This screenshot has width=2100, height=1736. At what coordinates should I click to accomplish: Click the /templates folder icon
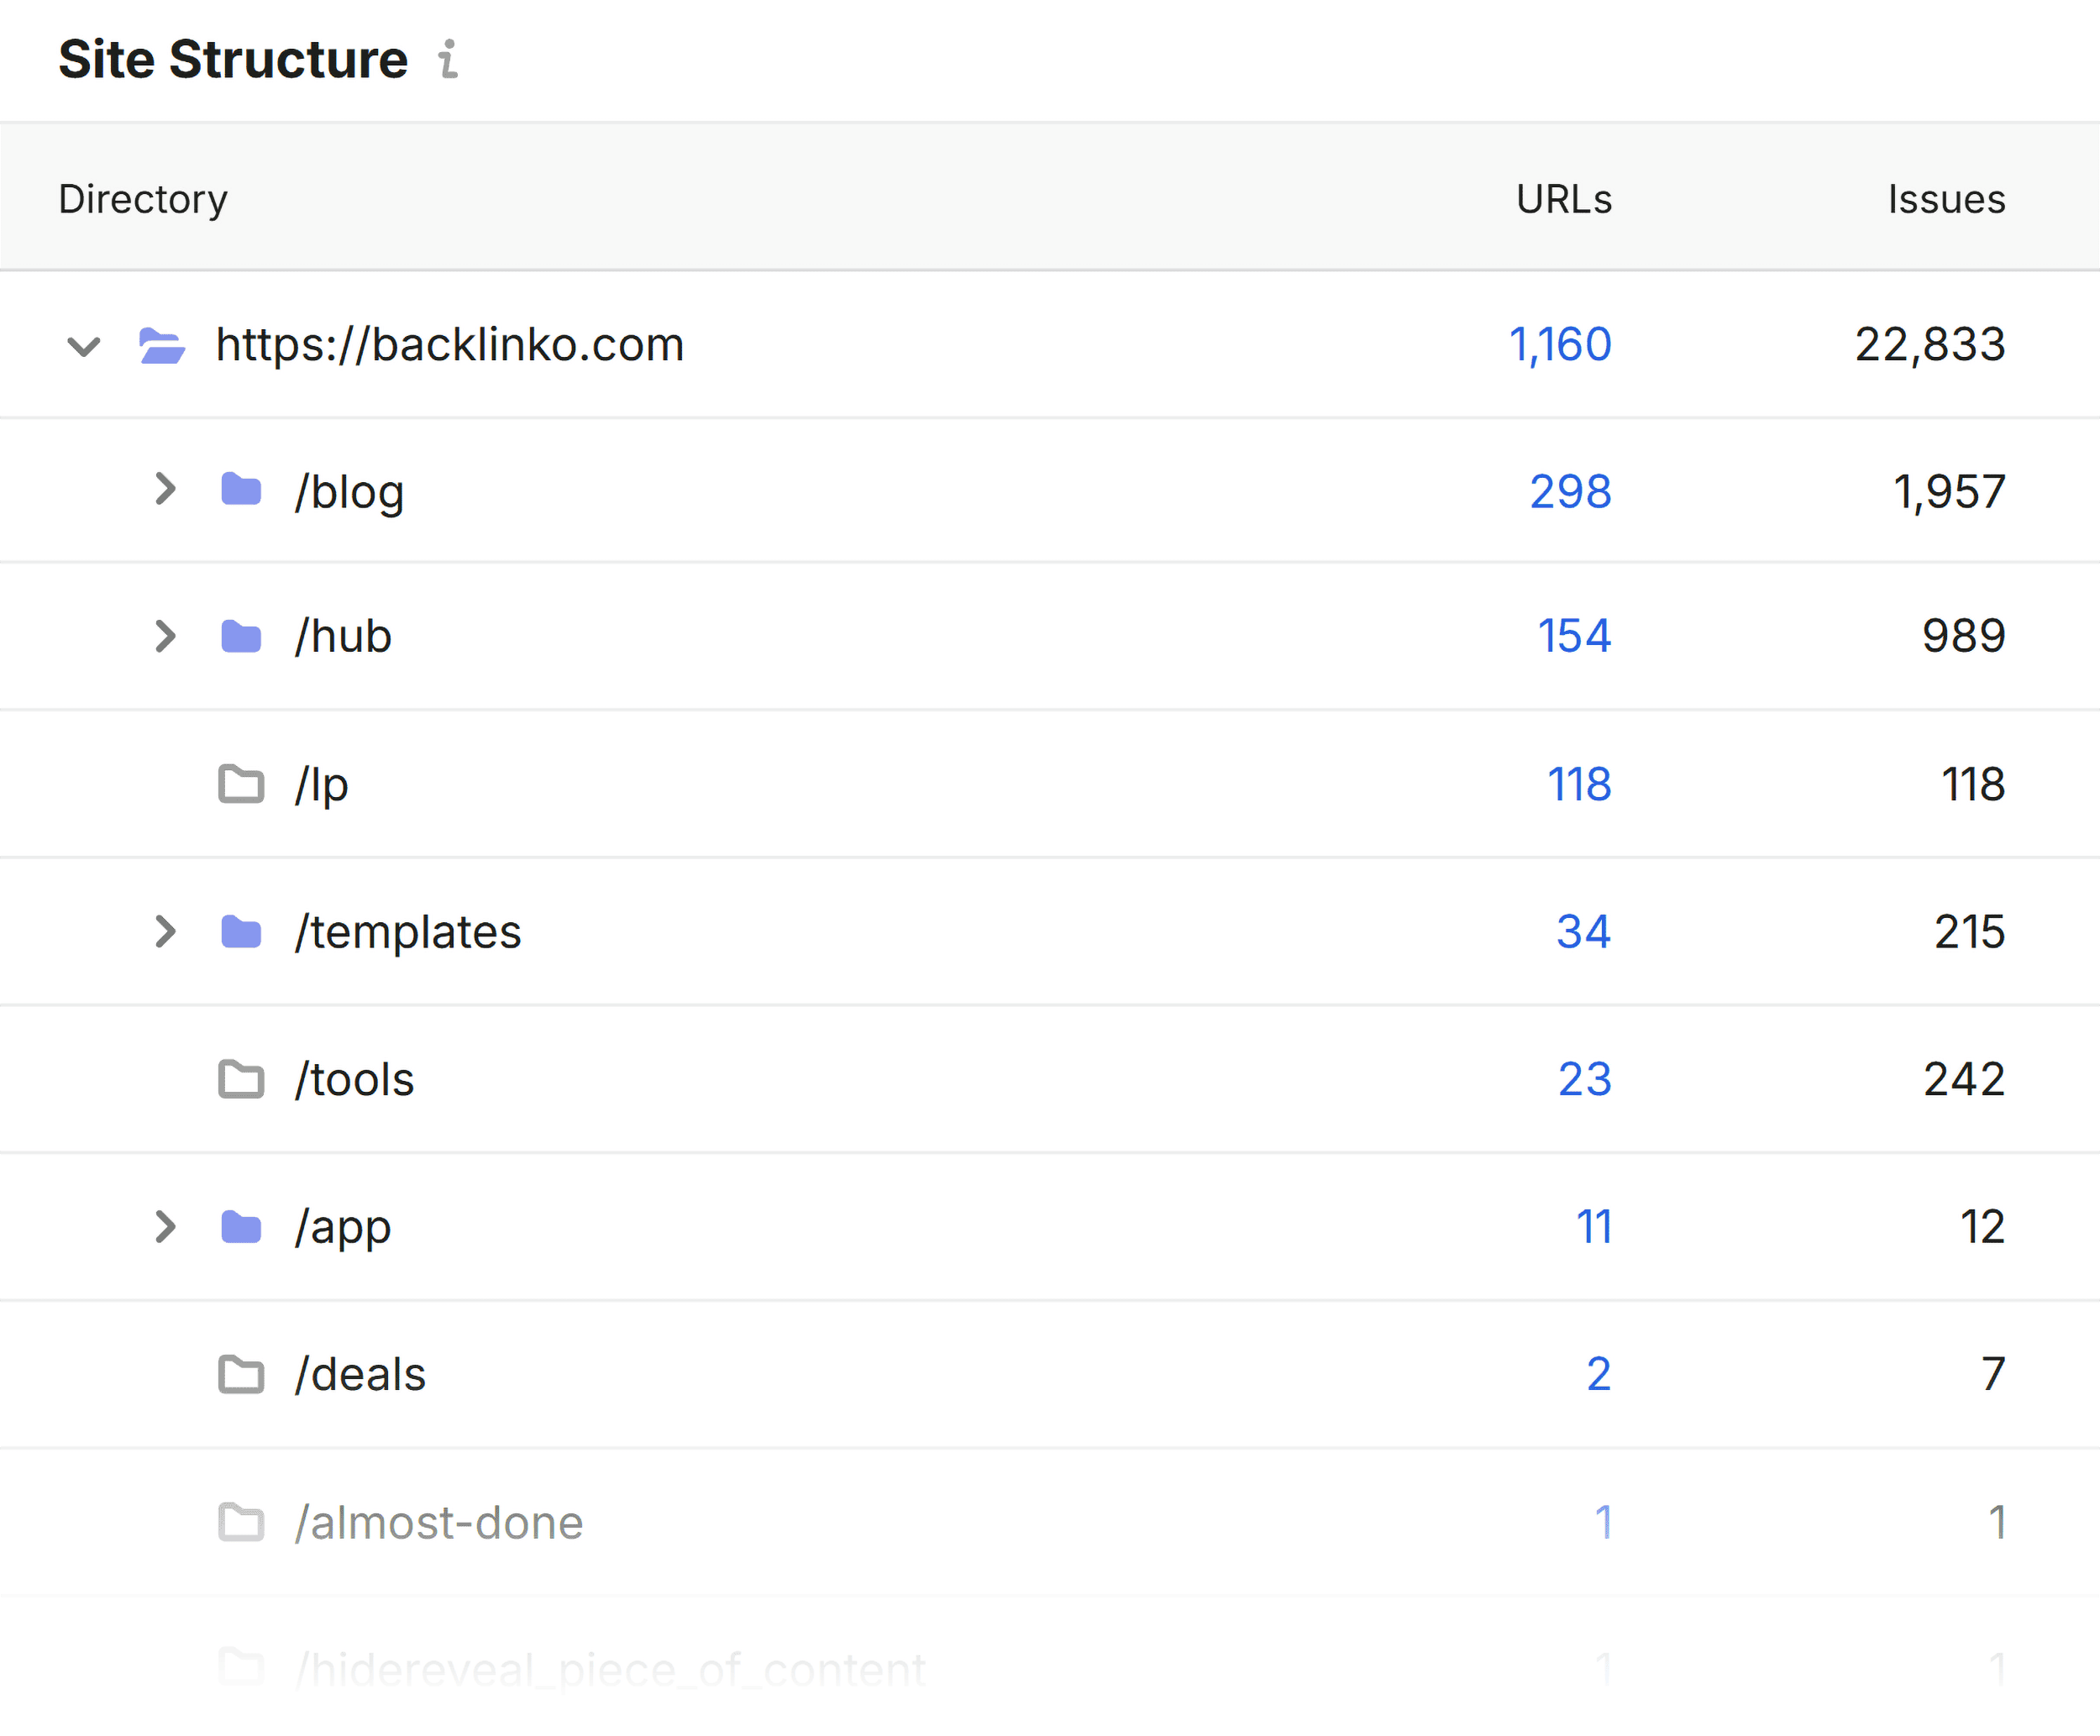point(241,931)
